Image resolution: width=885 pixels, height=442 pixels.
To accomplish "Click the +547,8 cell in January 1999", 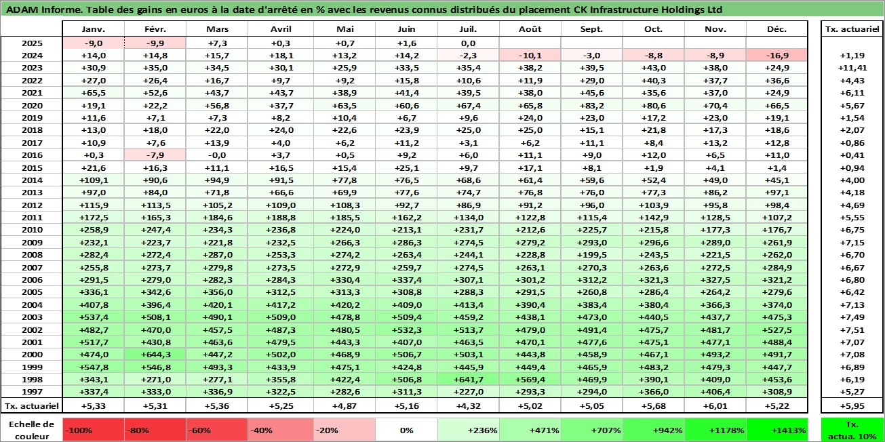I will [93, 367].
